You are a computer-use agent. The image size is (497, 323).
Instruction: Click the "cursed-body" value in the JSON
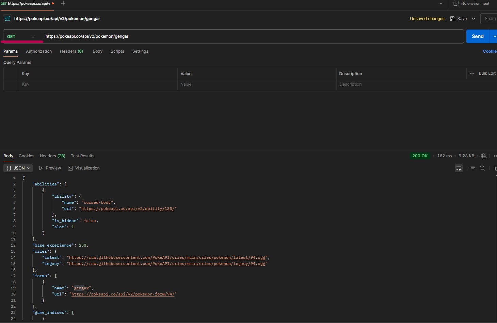[x=97, y=202]
